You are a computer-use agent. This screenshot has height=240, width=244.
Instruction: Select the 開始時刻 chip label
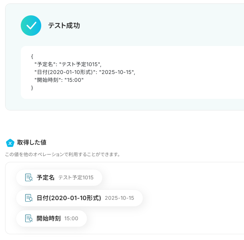pyautogui.click(x=49, y=219)
